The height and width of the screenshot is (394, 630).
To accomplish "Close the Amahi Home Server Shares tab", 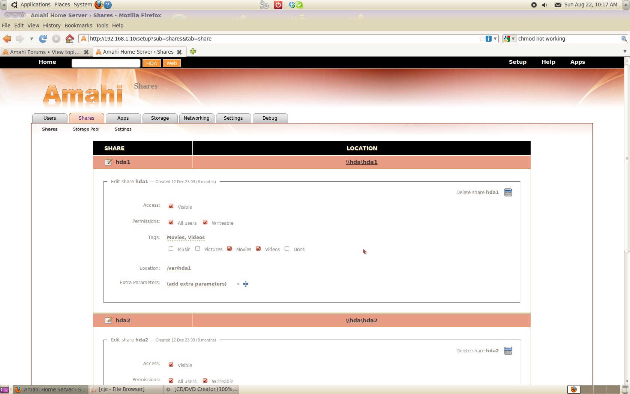I will tap(179, 52).
